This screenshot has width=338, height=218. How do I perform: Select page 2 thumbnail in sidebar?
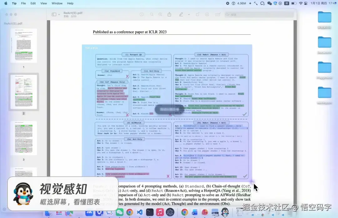24,92
